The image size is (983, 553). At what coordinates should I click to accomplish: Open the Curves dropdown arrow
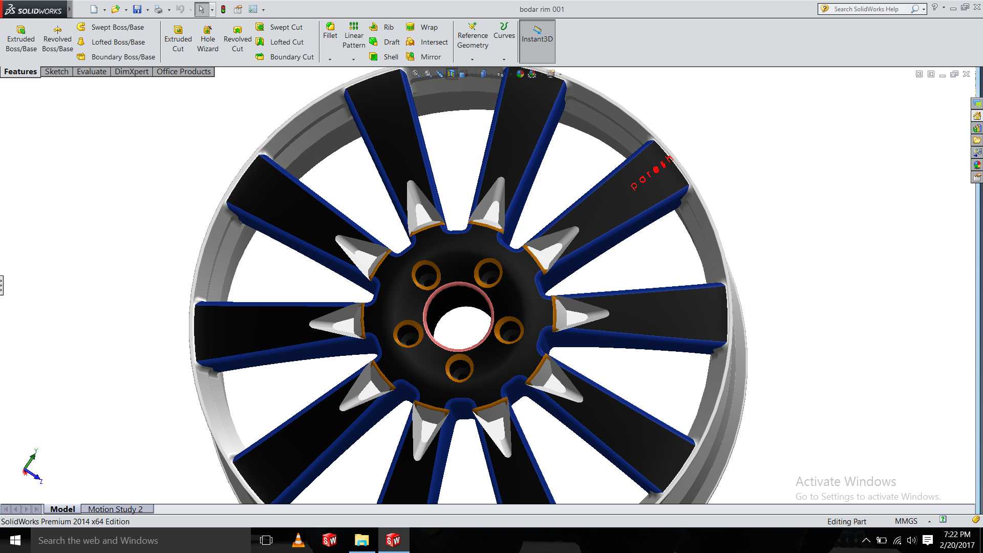click(x=504, y=59)
